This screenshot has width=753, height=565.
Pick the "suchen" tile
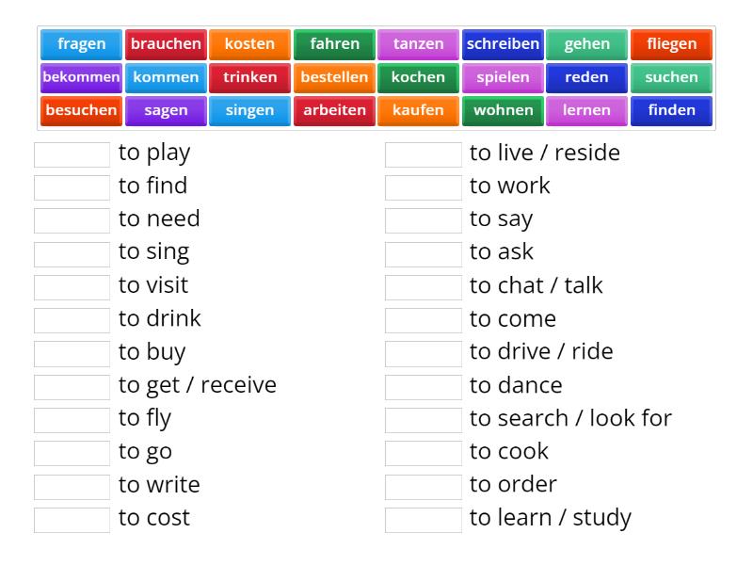(x=671, y=77)
